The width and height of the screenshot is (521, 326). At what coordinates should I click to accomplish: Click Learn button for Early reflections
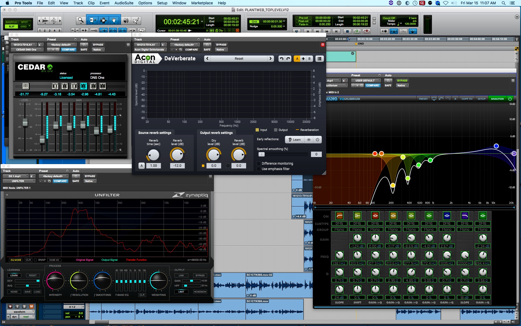(295, 140)
